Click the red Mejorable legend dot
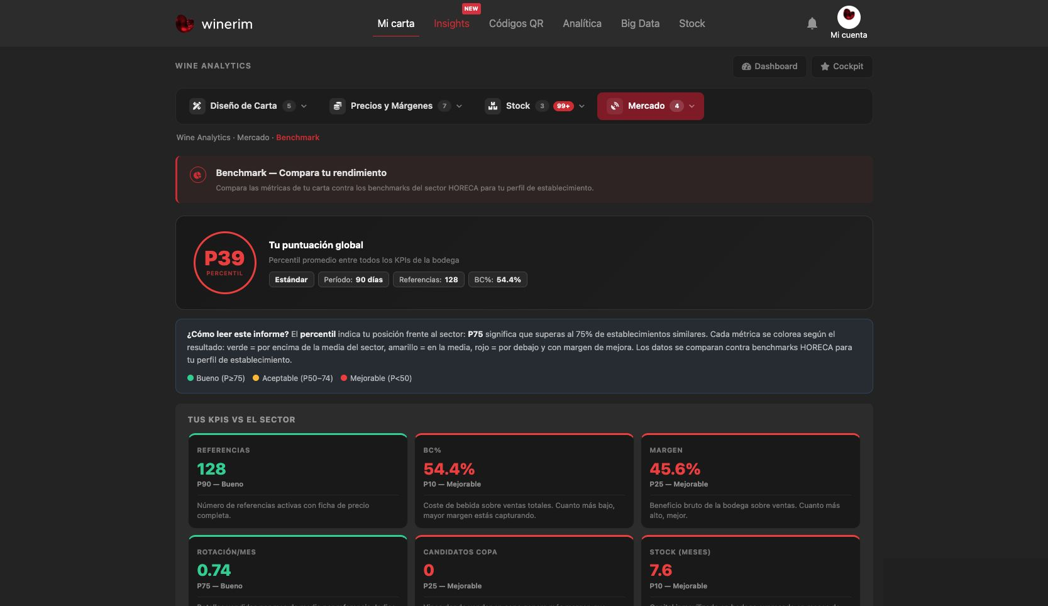Screen dimensions: 1048x606 tap(344, 378)
